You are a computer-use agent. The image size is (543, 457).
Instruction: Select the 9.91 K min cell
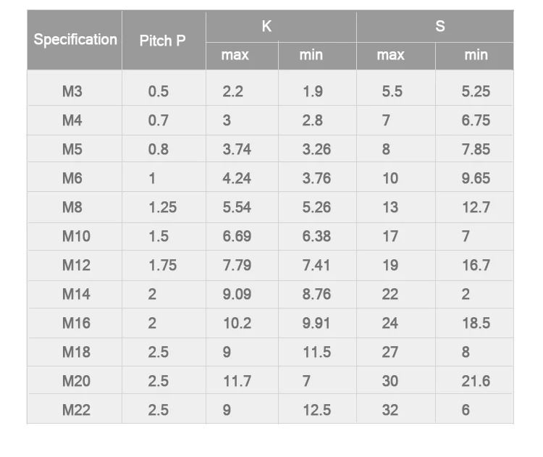click(x=316, y=323)
